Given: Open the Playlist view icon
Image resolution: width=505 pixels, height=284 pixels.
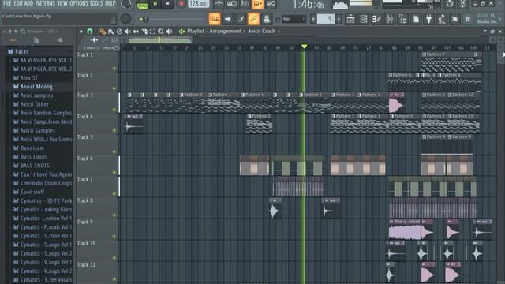Looking at the screenshot, I should [x=350, y=19].
